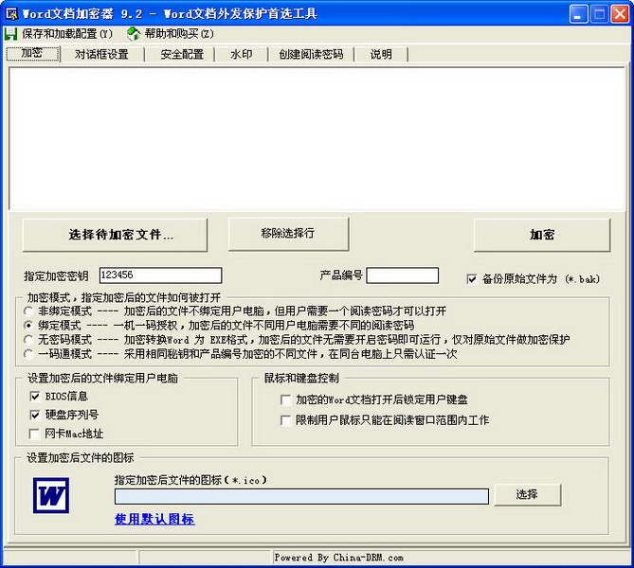
Task: Toggle 备份原始文件为 (*.bak) checkbox
Action: (x=471, y=279)
